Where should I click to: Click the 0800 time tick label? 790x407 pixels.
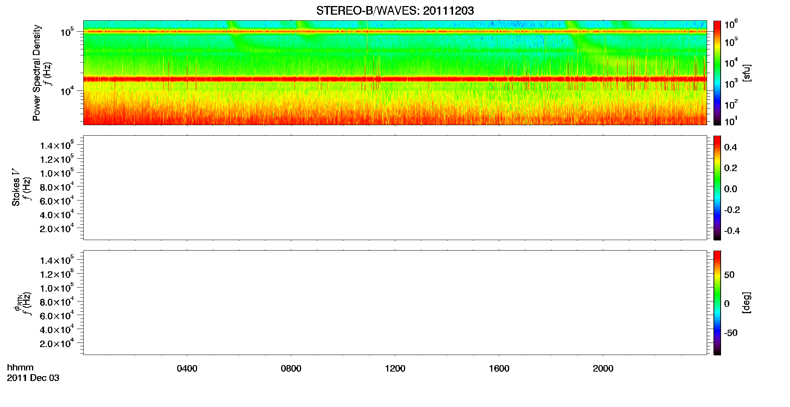(291, 369)
